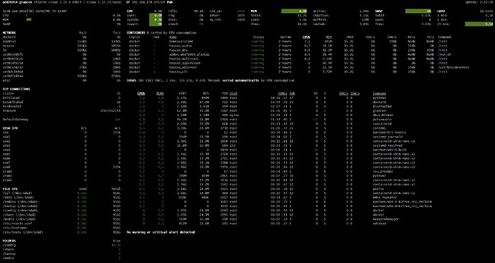The image size is (495, 263).
Task: Click the green 15 min load bar
Action: click(479, 24)
